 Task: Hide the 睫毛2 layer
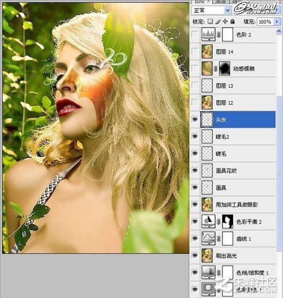pos(195,136)
